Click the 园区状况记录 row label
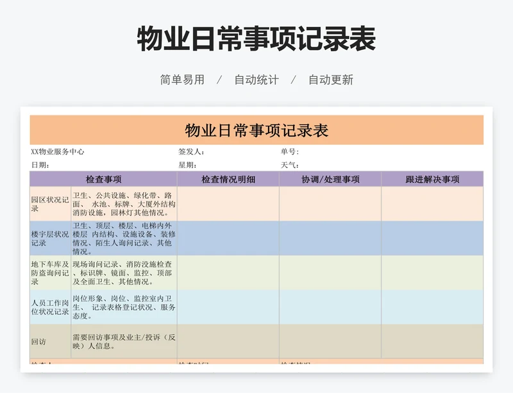513x393 pixels. point(50,204)
